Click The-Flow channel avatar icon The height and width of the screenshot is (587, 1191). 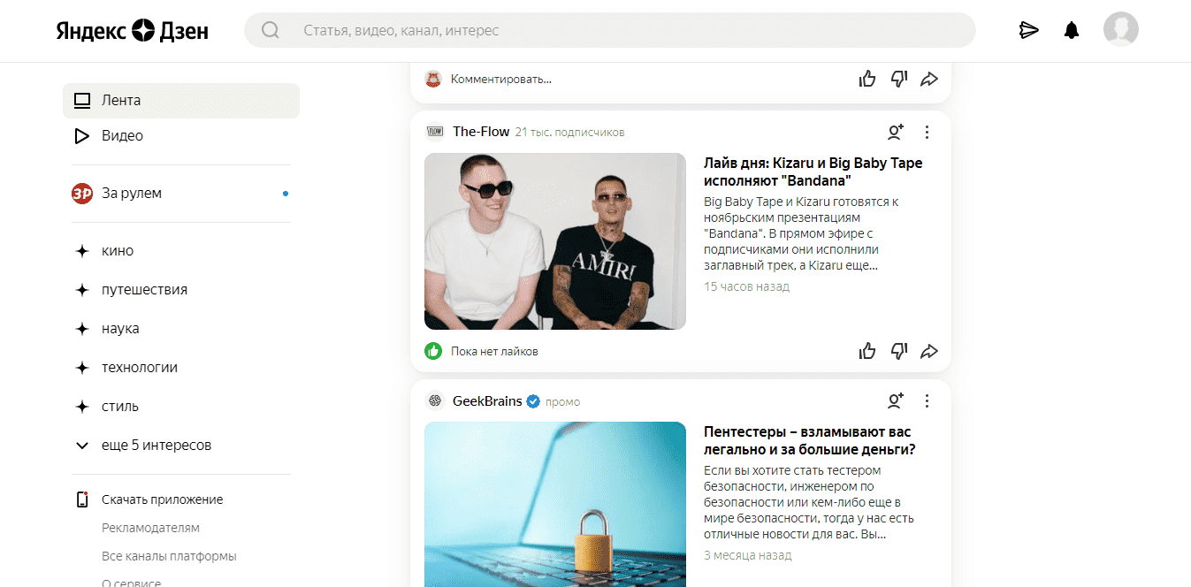tap(434, 132)
